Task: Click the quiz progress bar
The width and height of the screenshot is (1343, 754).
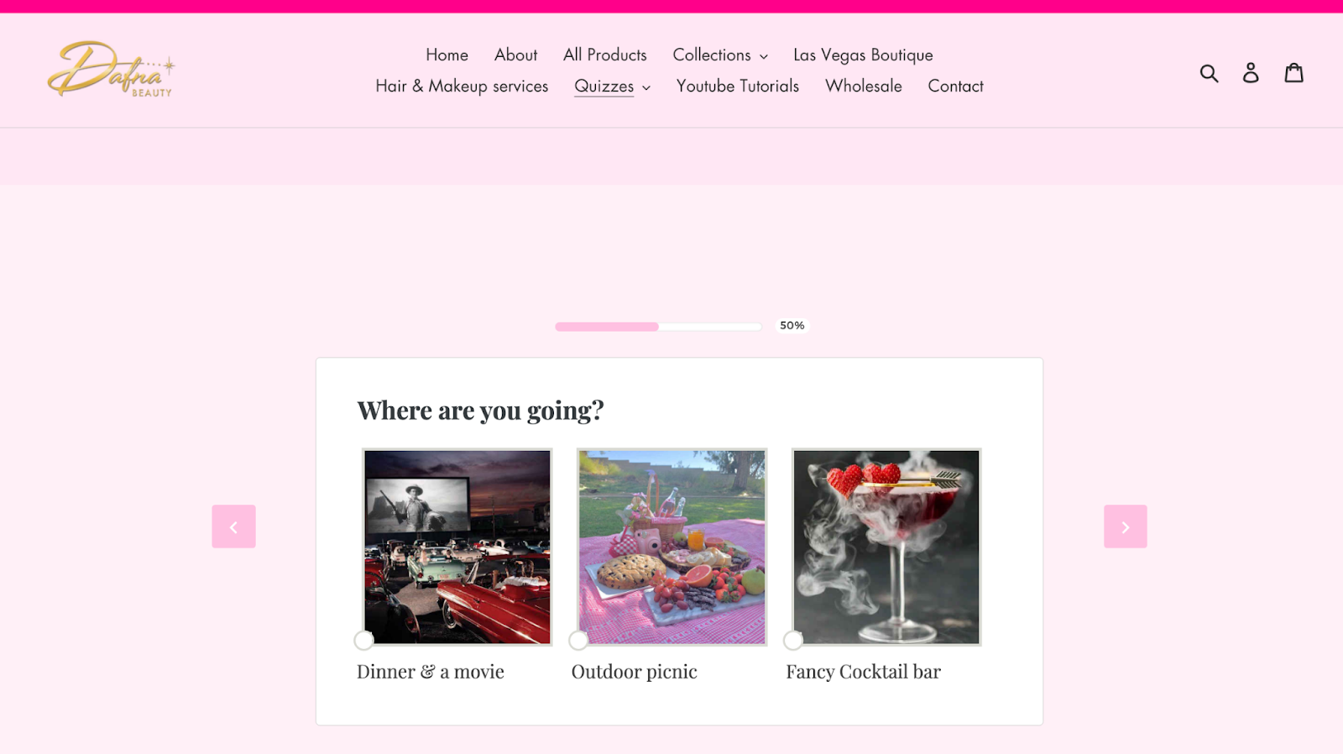Action: pos(658,327)
